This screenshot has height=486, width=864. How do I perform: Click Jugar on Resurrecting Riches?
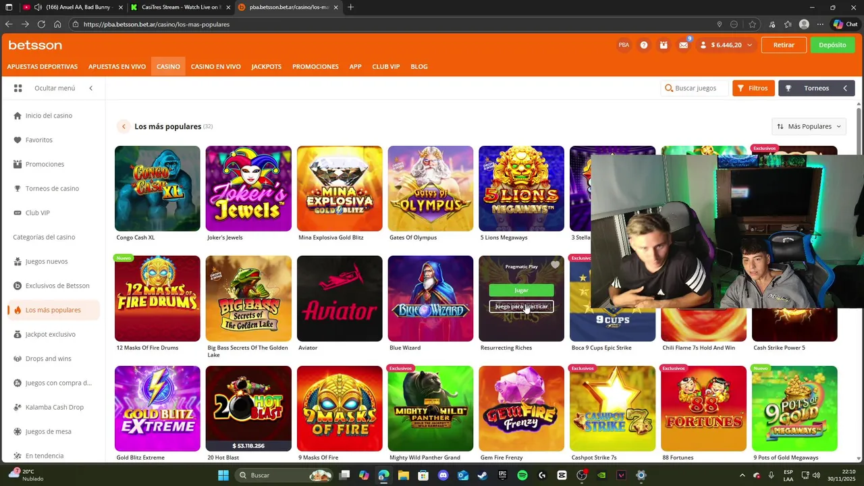coord(521,290)
